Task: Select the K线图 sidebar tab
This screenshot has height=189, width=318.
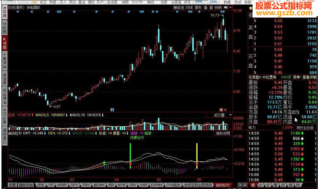Action: point(5,43)
